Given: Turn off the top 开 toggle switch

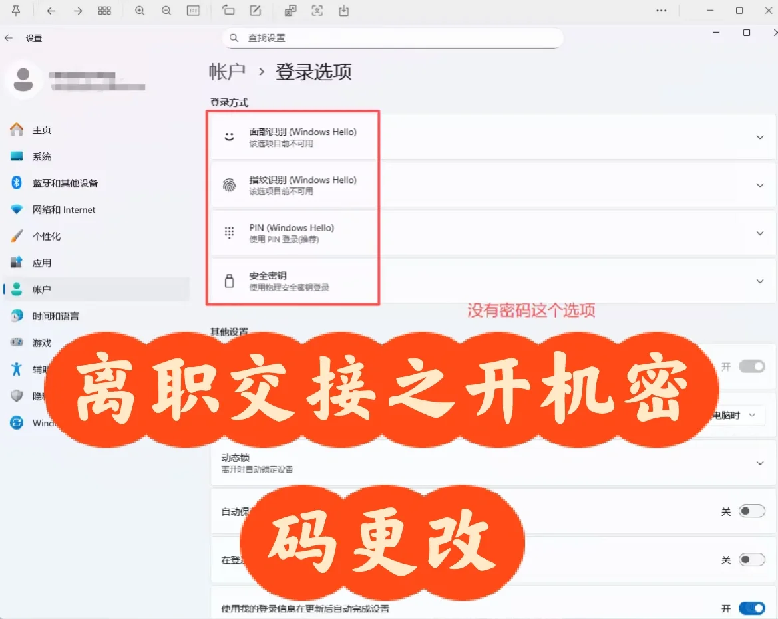Looking at the screenshot, I should 753,366.
